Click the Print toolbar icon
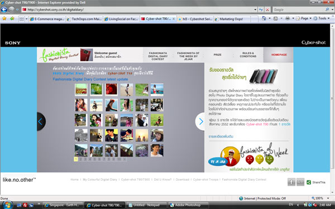Viewport: 335px width, 209px height. [x=288, y=18]
